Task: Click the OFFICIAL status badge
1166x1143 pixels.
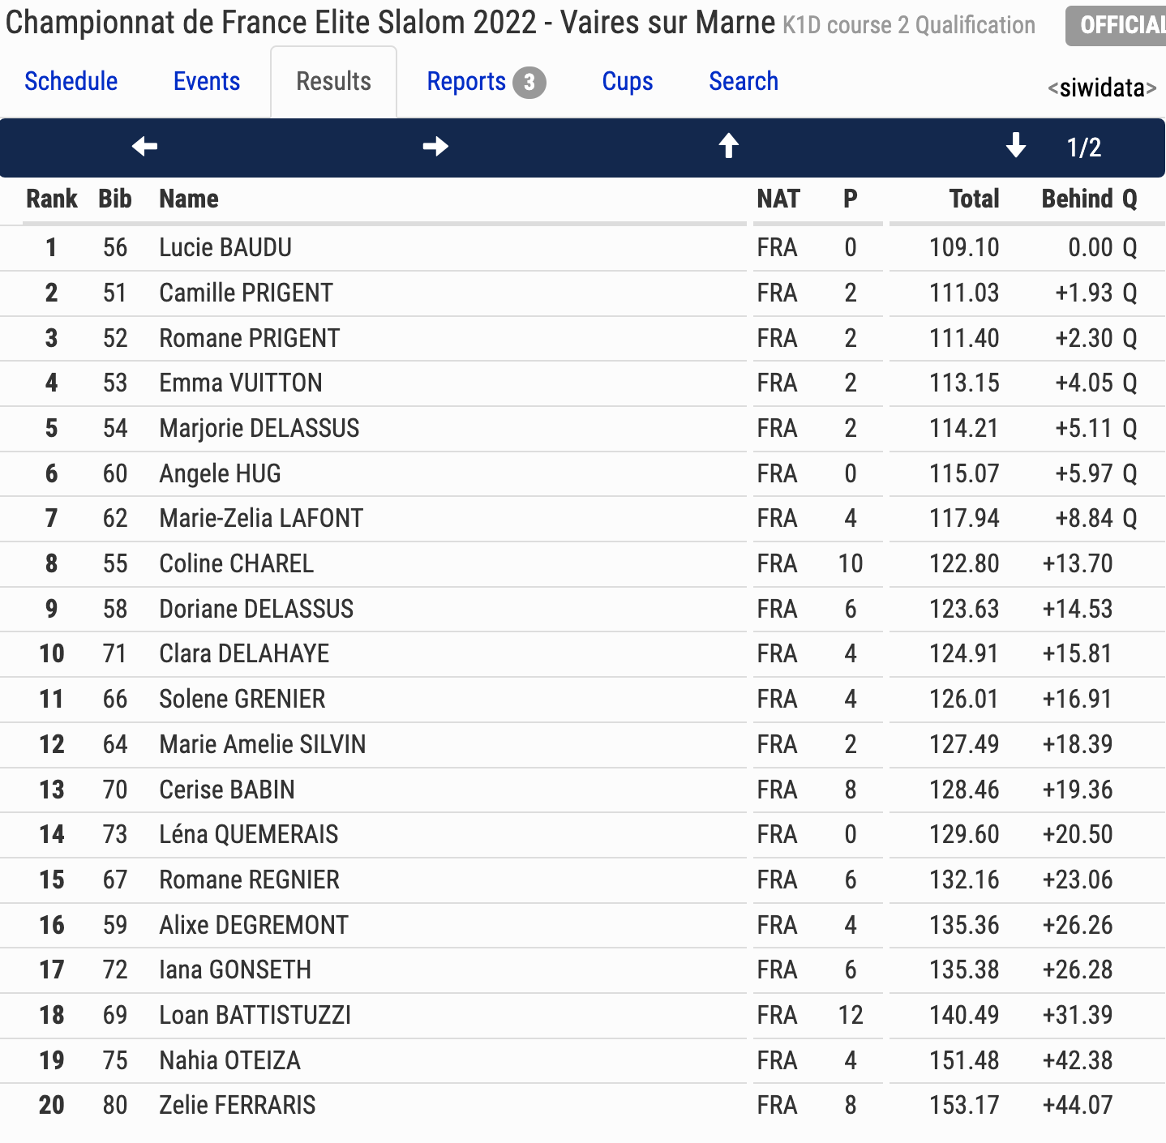Action: (x=1116, y=25)
